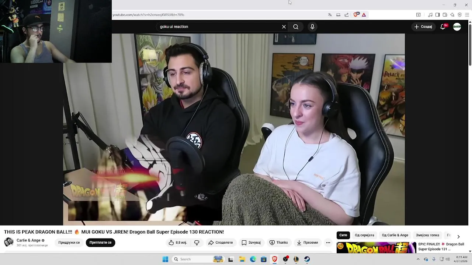
Task: Open the volume speaker tray icon
Action: pyautogui.click(x=448, y=259)
